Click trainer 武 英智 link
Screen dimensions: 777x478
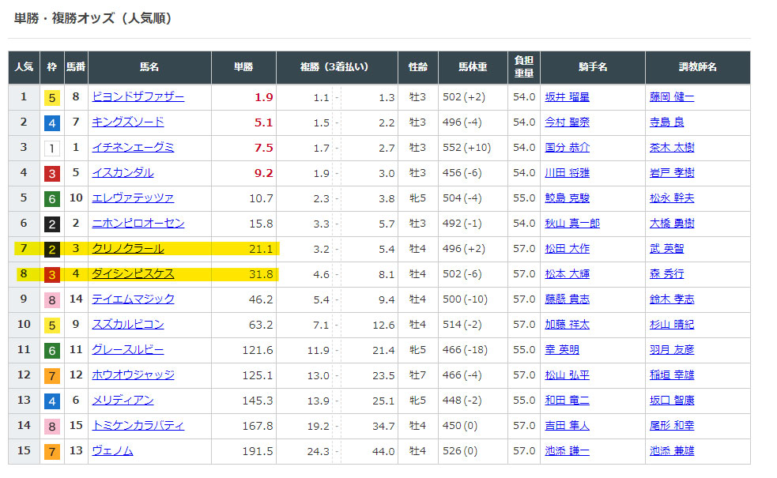tap(666, 249)
